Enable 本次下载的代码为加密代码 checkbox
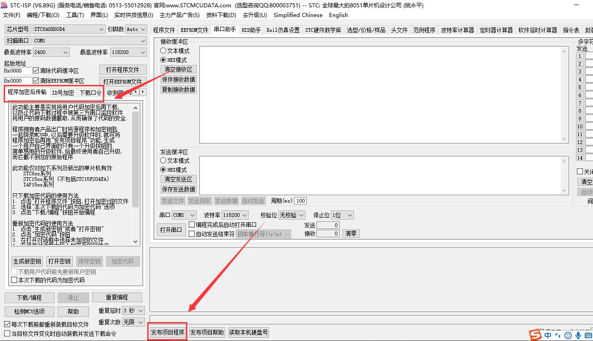Viewport: 593px width, 341px height. [x=14, y=280]
